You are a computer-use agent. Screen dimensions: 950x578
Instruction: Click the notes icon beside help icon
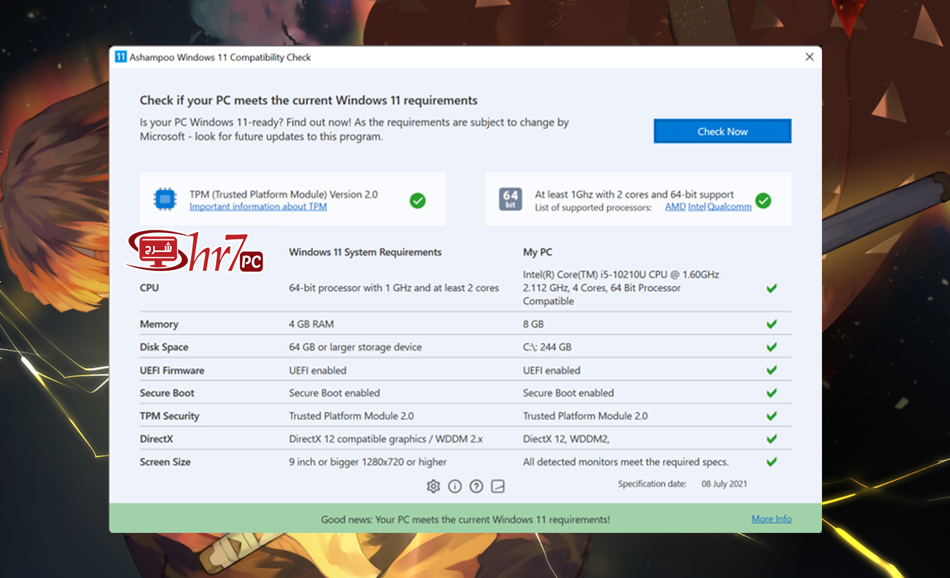click(498, 487)
